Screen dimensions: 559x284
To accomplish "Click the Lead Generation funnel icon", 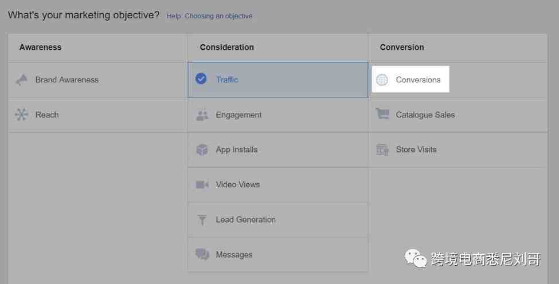I will pyautogui.click(x=202, y=220).
